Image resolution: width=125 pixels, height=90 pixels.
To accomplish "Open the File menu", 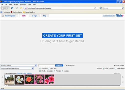I will click(x=2, y=4).
